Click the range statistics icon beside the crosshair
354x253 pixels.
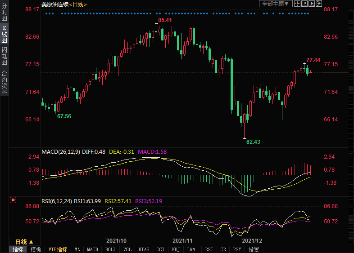tap(304, 4)
